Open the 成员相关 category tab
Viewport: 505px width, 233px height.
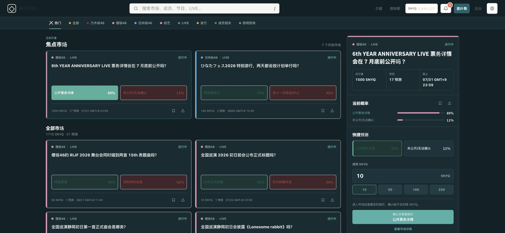point(223,23)
